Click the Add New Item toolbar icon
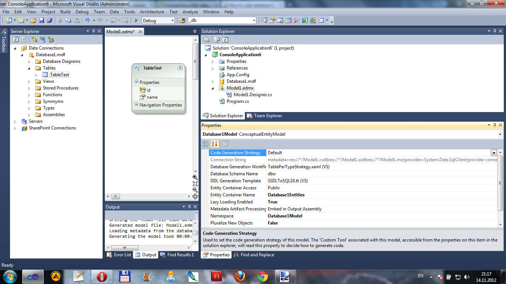 [21, 21]
